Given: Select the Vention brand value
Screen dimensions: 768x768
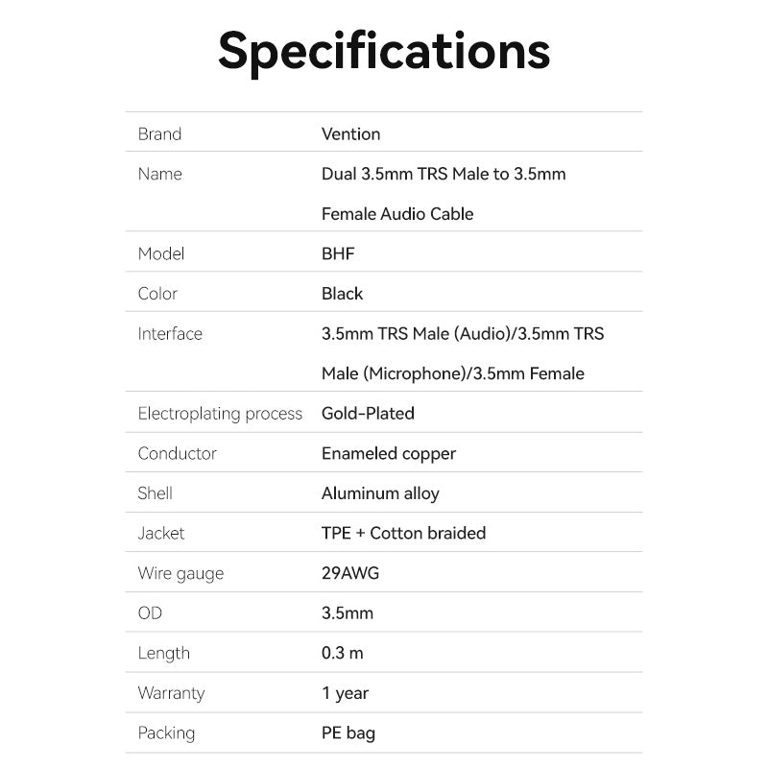Looking at the screenshot, I should pos(350,133).
